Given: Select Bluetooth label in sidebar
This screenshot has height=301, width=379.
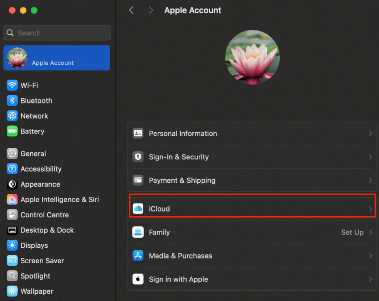Looking at the screenshot, I should (x=36, y=101).
